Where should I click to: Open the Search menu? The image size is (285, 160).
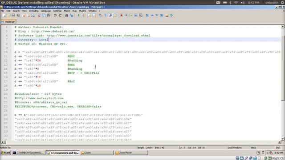(16, 11)
